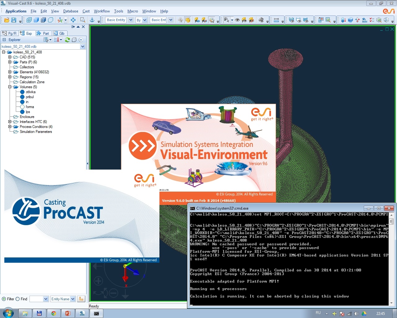Click the Open file folder icon
Screen dimensions: 397x318
[x=7, y=20]
